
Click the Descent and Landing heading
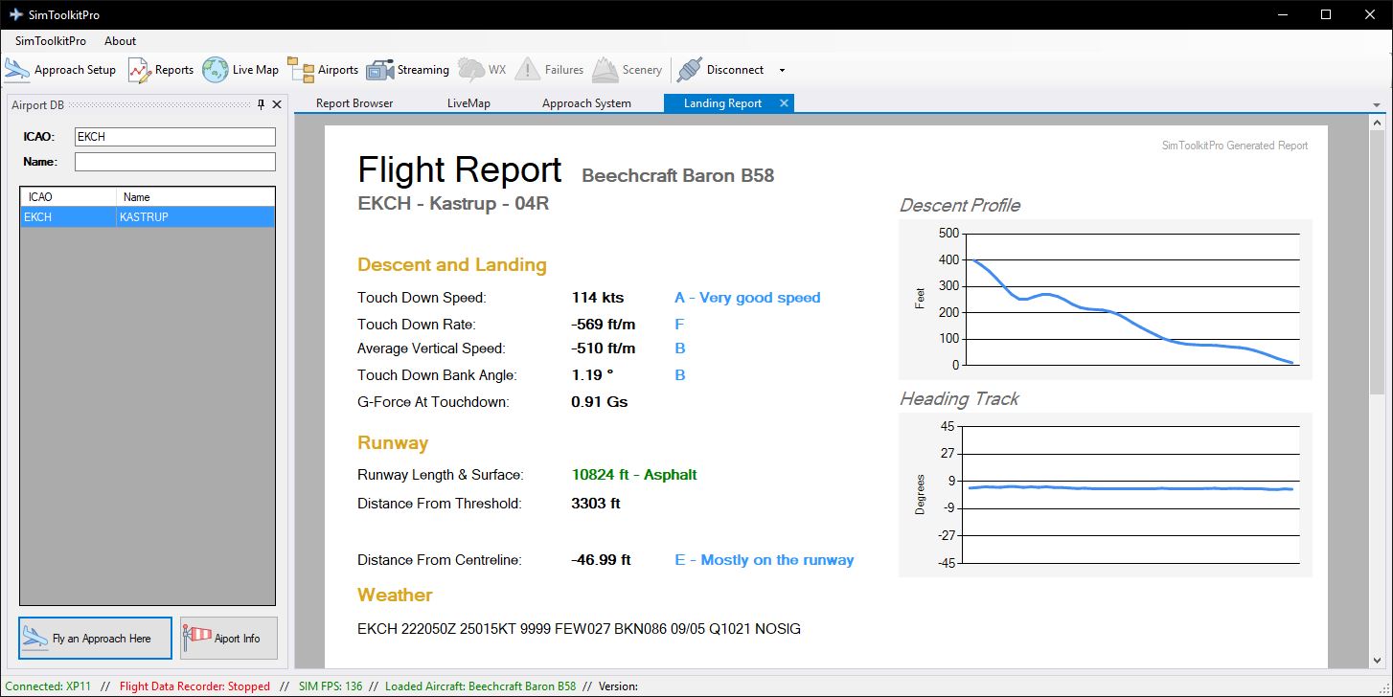click(x=452, y=265)
